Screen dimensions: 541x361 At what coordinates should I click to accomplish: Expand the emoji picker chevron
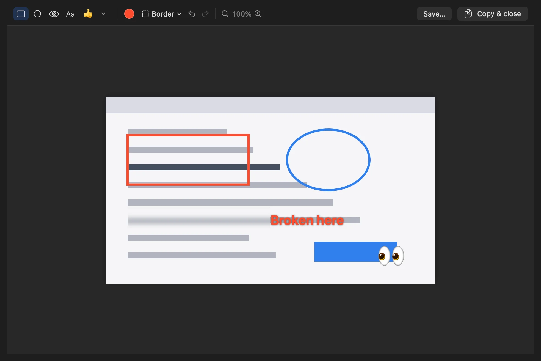coord(103,14)
